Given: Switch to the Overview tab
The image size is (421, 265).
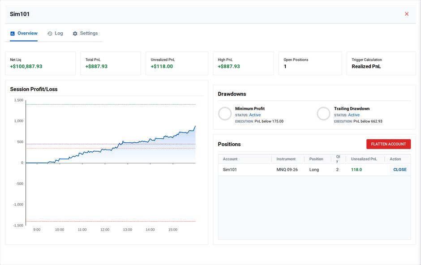Looking at the screenshot, I should (24, 34).
